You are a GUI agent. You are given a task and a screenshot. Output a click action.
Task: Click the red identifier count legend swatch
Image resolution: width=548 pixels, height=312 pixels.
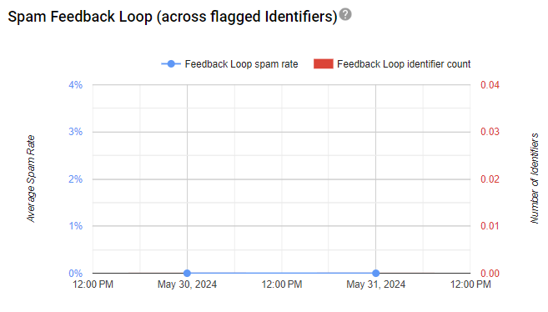324,64
